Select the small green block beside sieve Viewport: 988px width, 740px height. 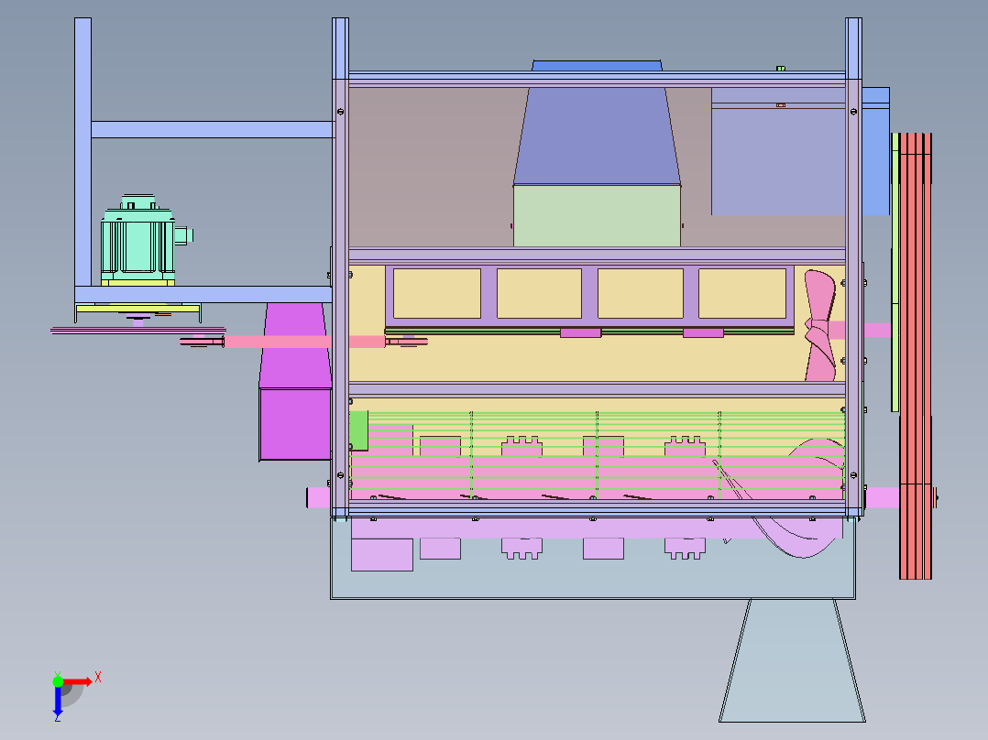click(x=358, y=430)
